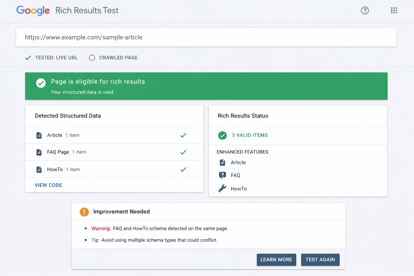The height and width of the screenshot is (276, 414).
Task: Open VIEW CODE link
Action: (x=48, y=185)
